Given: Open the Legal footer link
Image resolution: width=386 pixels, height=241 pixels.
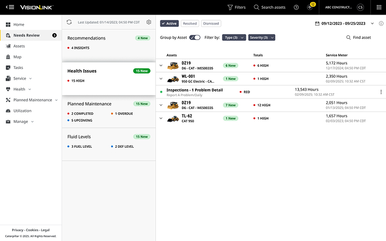Looking at the screenshot, I should pos(45,230).
